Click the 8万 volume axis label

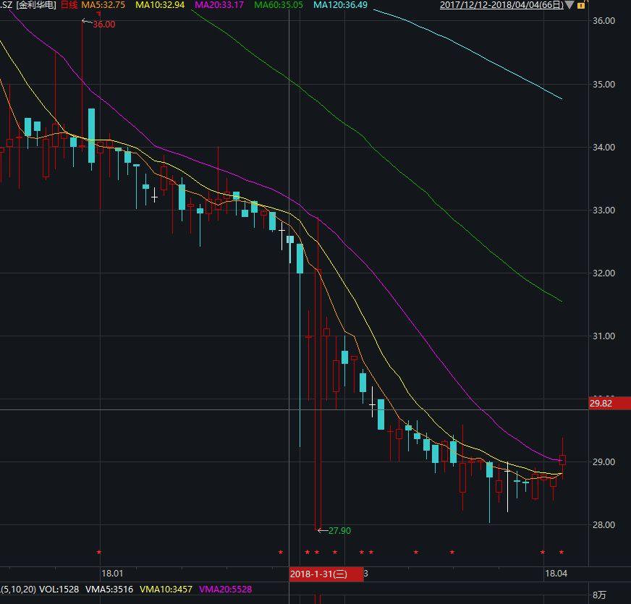(x=599, y=595)
